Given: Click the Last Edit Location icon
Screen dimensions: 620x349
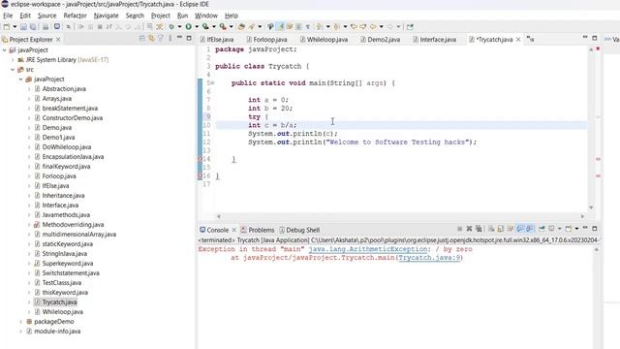Looking at the screenshot, I should (x=354, y=26).
